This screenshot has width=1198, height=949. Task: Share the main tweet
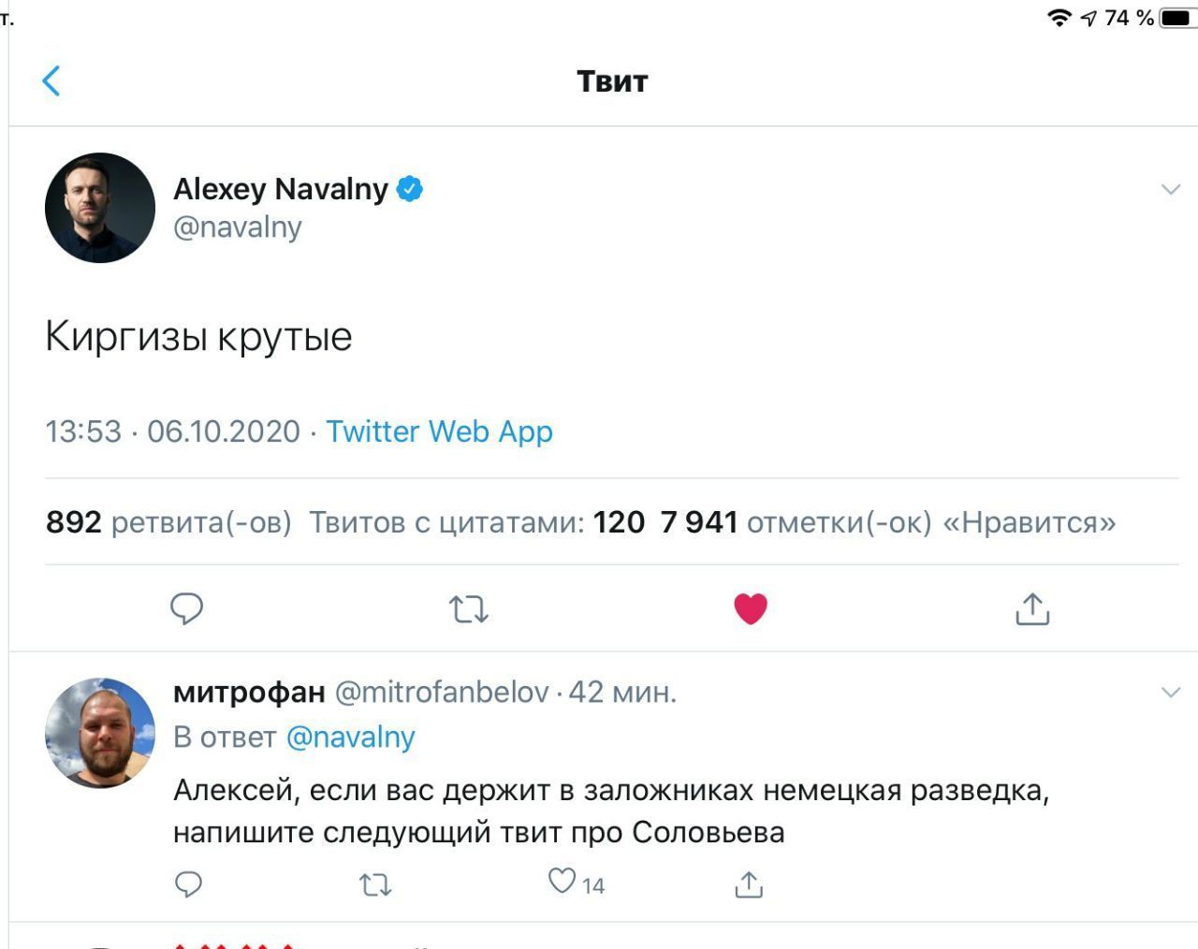click(1031, 609)
